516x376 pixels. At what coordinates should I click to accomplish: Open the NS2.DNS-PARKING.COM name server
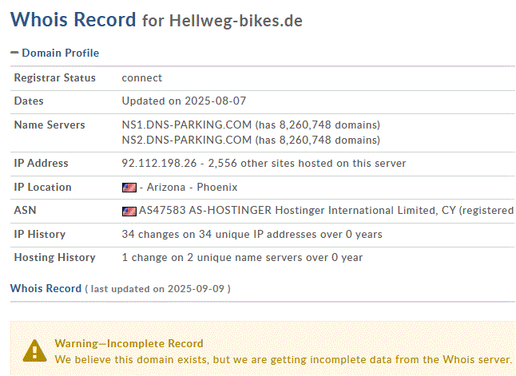(186, 140)
